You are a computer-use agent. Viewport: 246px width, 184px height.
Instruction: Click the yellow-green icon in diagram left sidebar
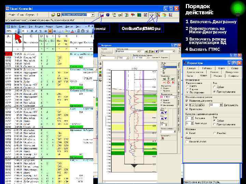tap(100, 72)
